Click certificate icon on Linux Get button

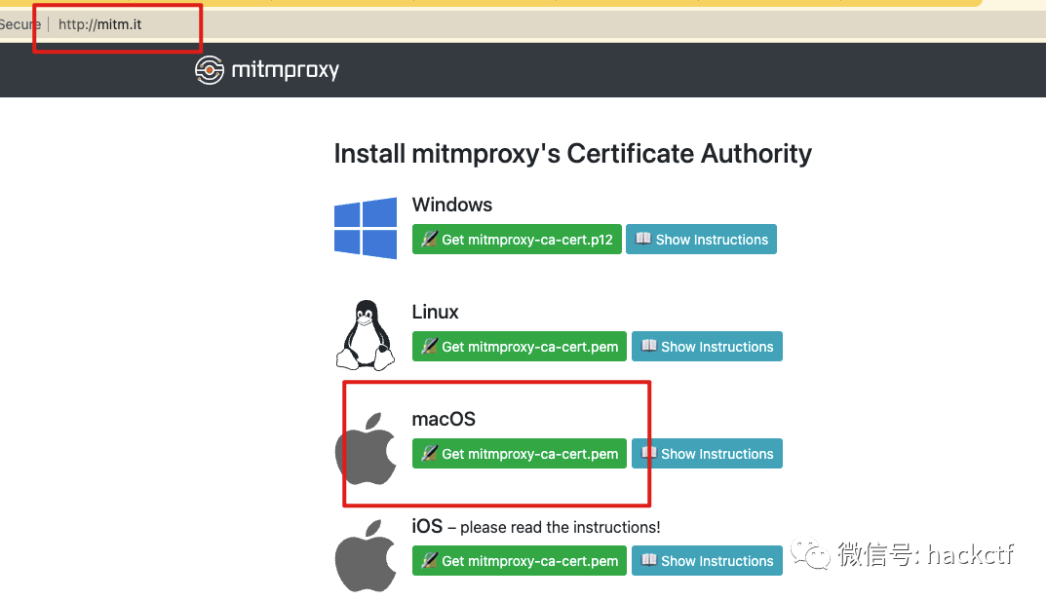click(x=430, y=346)
